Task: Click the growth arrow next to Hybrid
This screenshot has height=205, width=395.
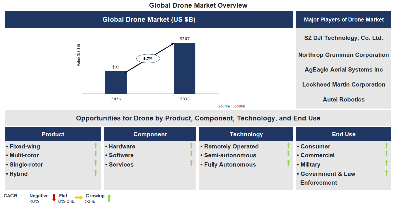Action: pyautogui.click(x=96, y=172)
